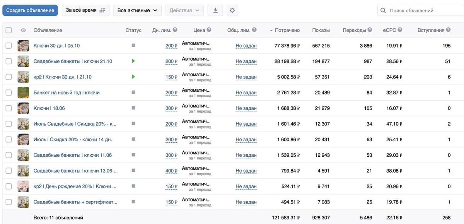Screen dimensions: 464x224
Task: Click the total spent 121 589.31 ₽
Action: pyautogui.click(x=286, y=218)
